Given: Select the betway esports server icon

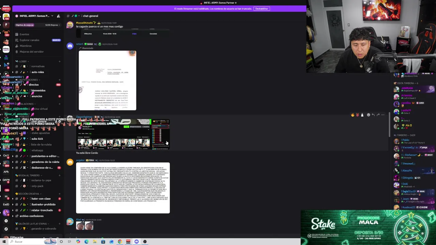Looking at the screenshot, I should 6,49.
